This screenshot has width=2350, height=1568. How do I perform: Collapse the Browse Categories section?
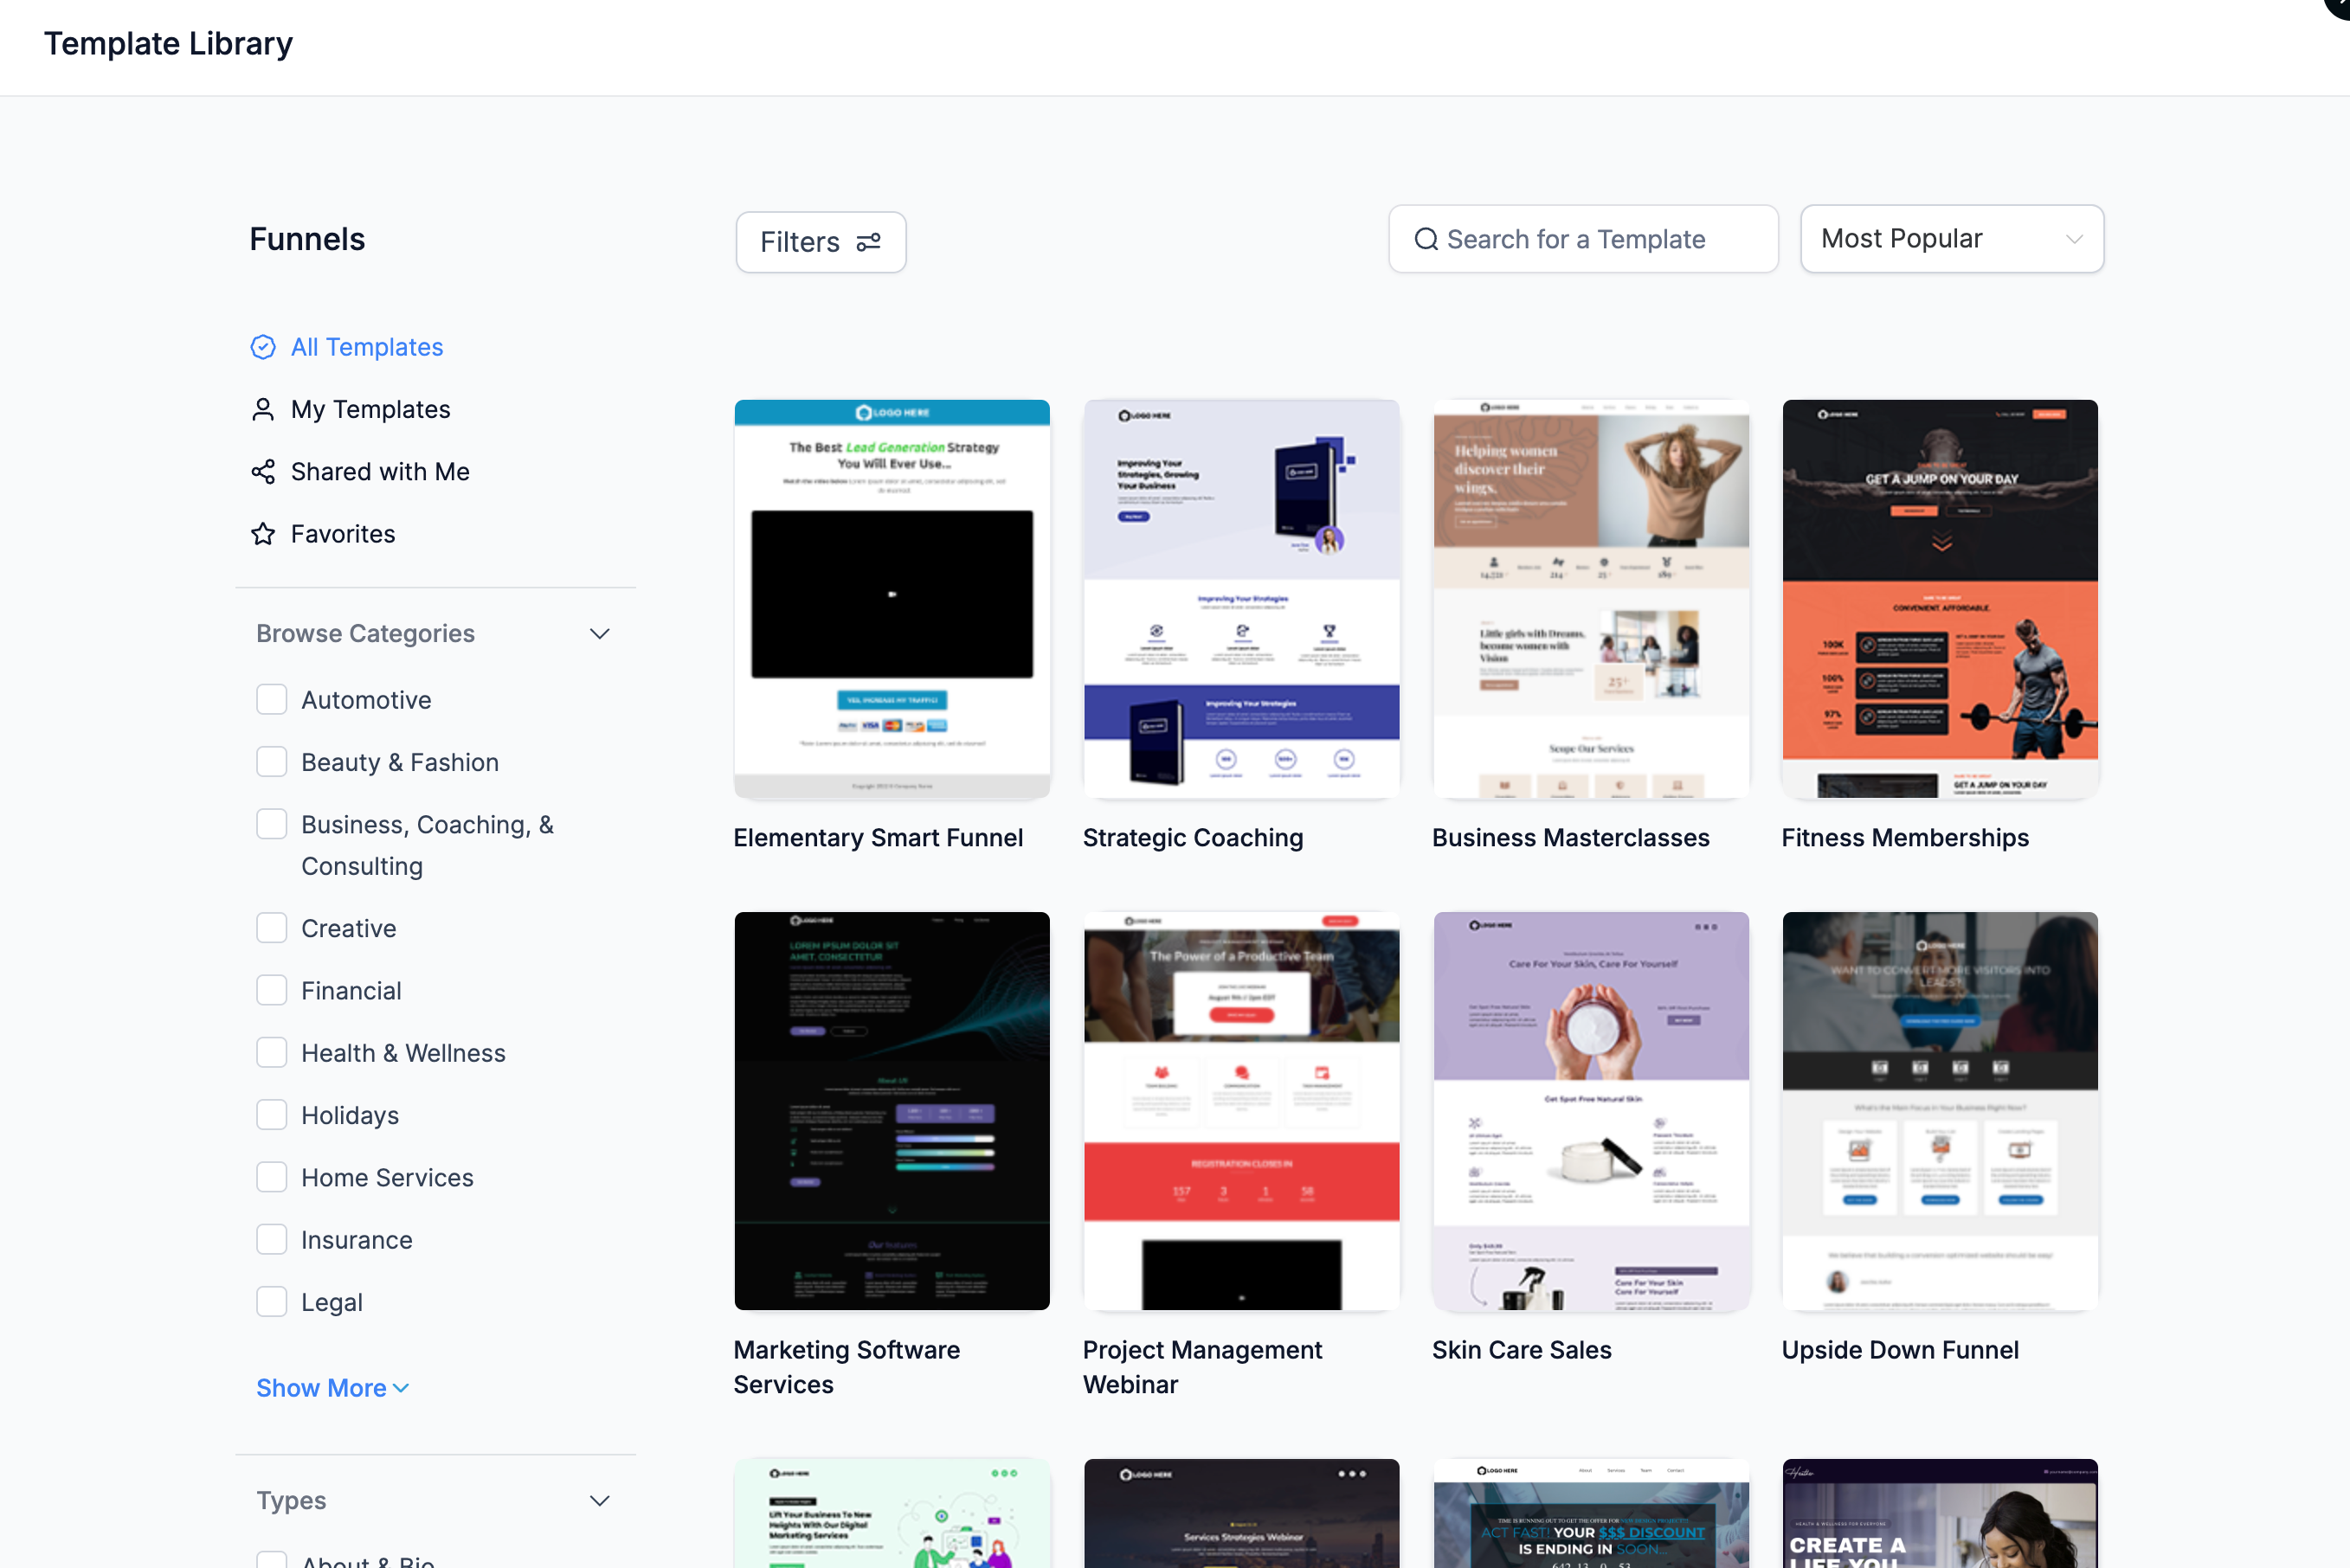pos(599,634)
